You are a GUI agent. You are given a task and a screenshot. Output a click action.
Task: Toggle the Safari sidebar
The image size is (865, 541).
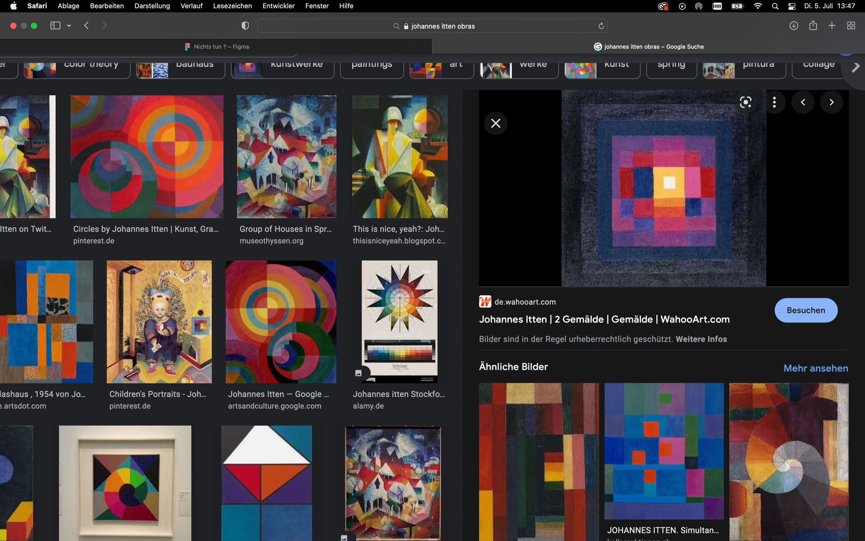55,26
